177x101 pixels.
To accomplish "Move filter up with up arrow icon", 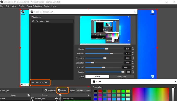I will pyautogui.click(x=41, y=82).
